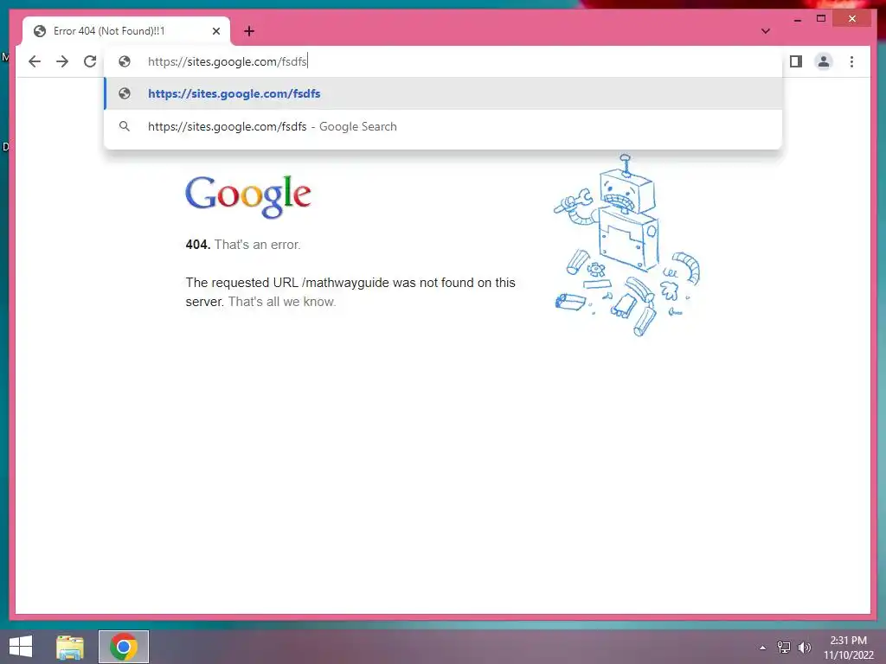Maximize the Chrome window
886x664 pixels.
821,19
